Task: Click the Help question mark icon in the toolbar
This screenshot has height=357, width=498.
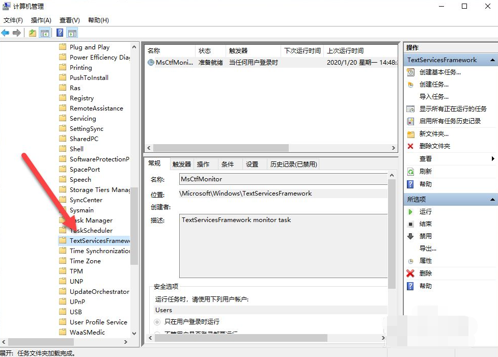Action: [60, 32]
